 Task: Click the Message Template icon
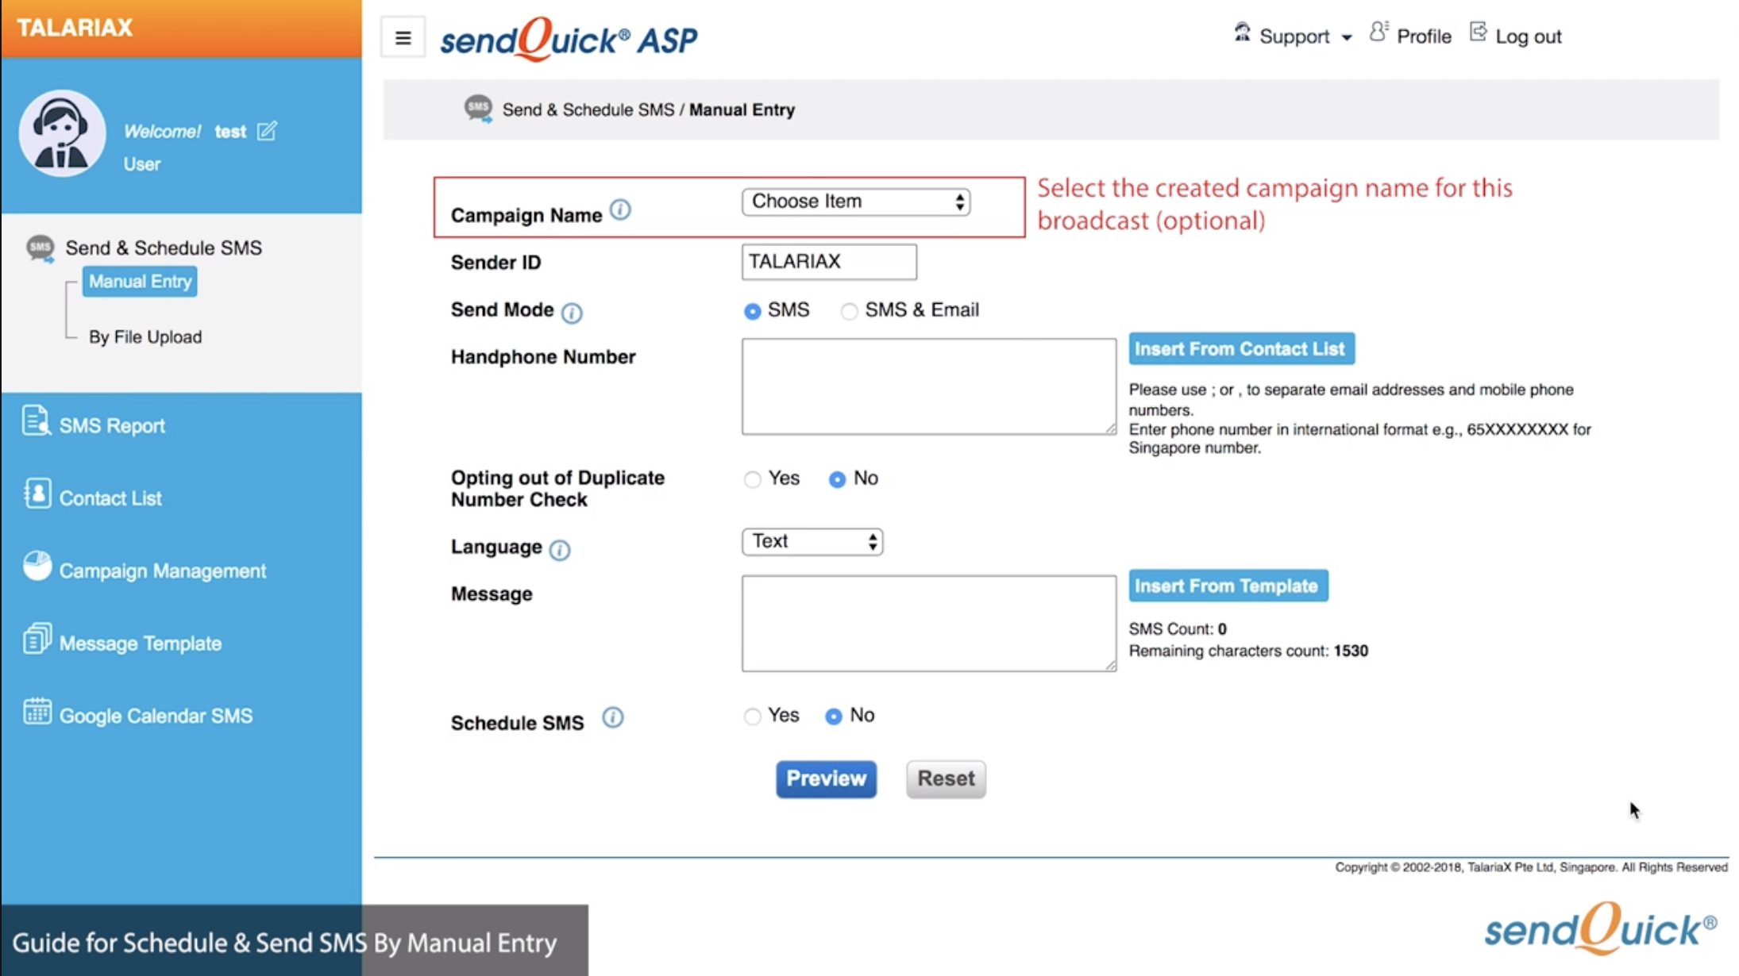(x=37, y=639)
